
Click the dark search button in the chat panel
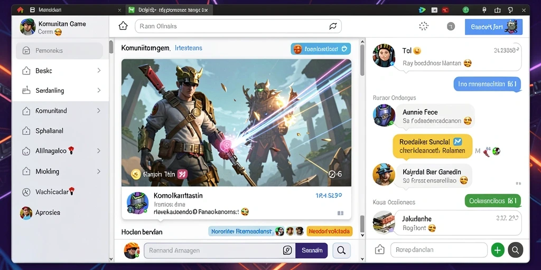tap(516, 249)
